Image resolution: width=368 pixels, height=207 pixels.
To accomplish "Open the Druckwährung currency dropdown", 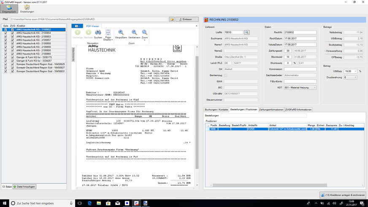I will coord(350,77).
